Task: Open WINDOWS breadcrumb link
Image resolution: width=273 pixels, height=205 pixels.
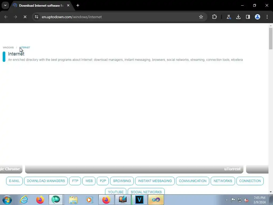Action: click(8, 48)
